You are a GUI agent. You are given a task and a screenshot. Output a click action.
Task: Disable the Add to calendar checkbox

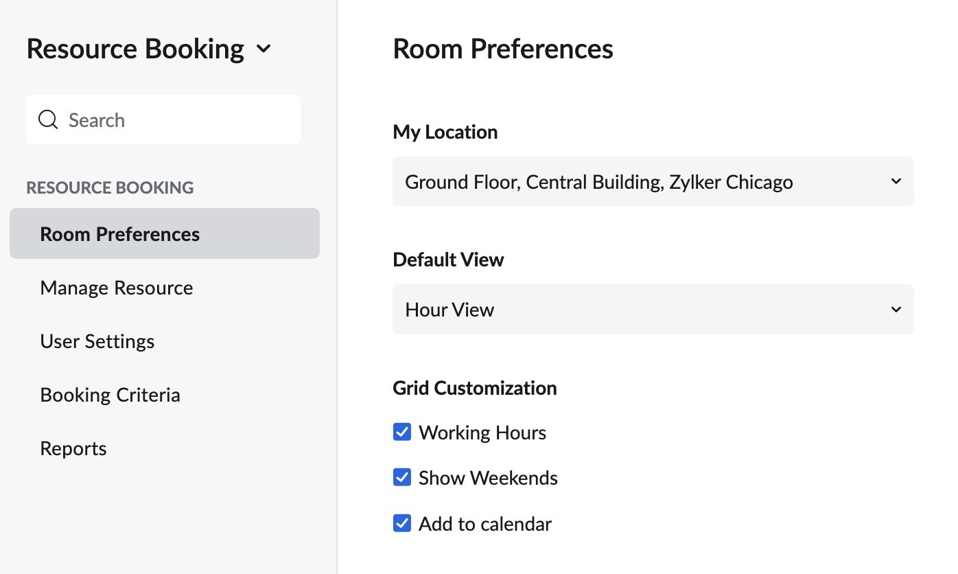[401, 523]
